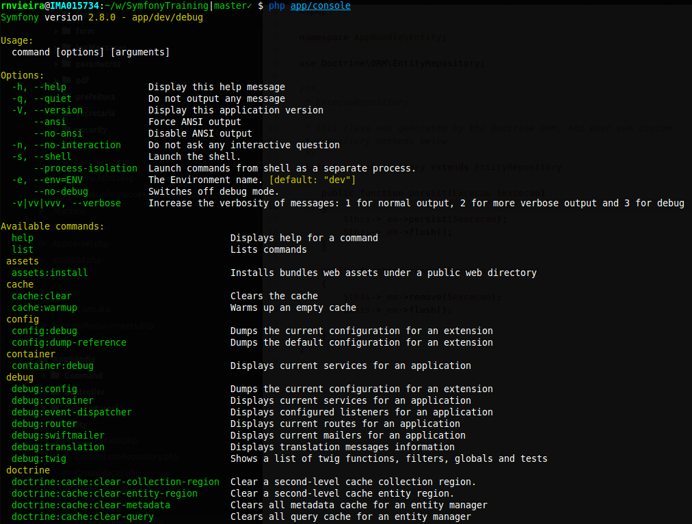
Task: Select the rnvieira@IMA015734 username text
Action: point(50,5)
